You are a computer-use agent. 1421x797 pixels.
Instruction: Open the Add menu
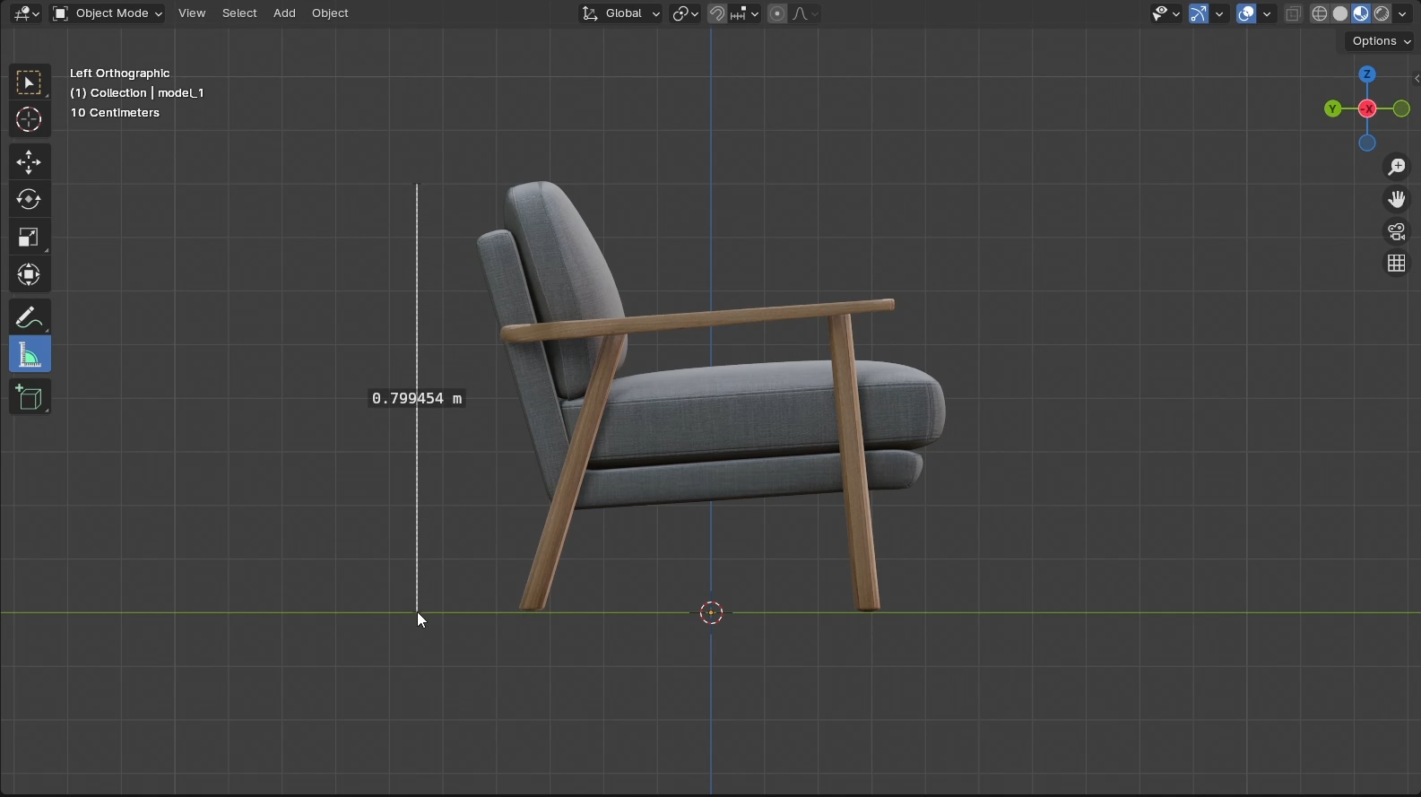(x=284, y=13)
